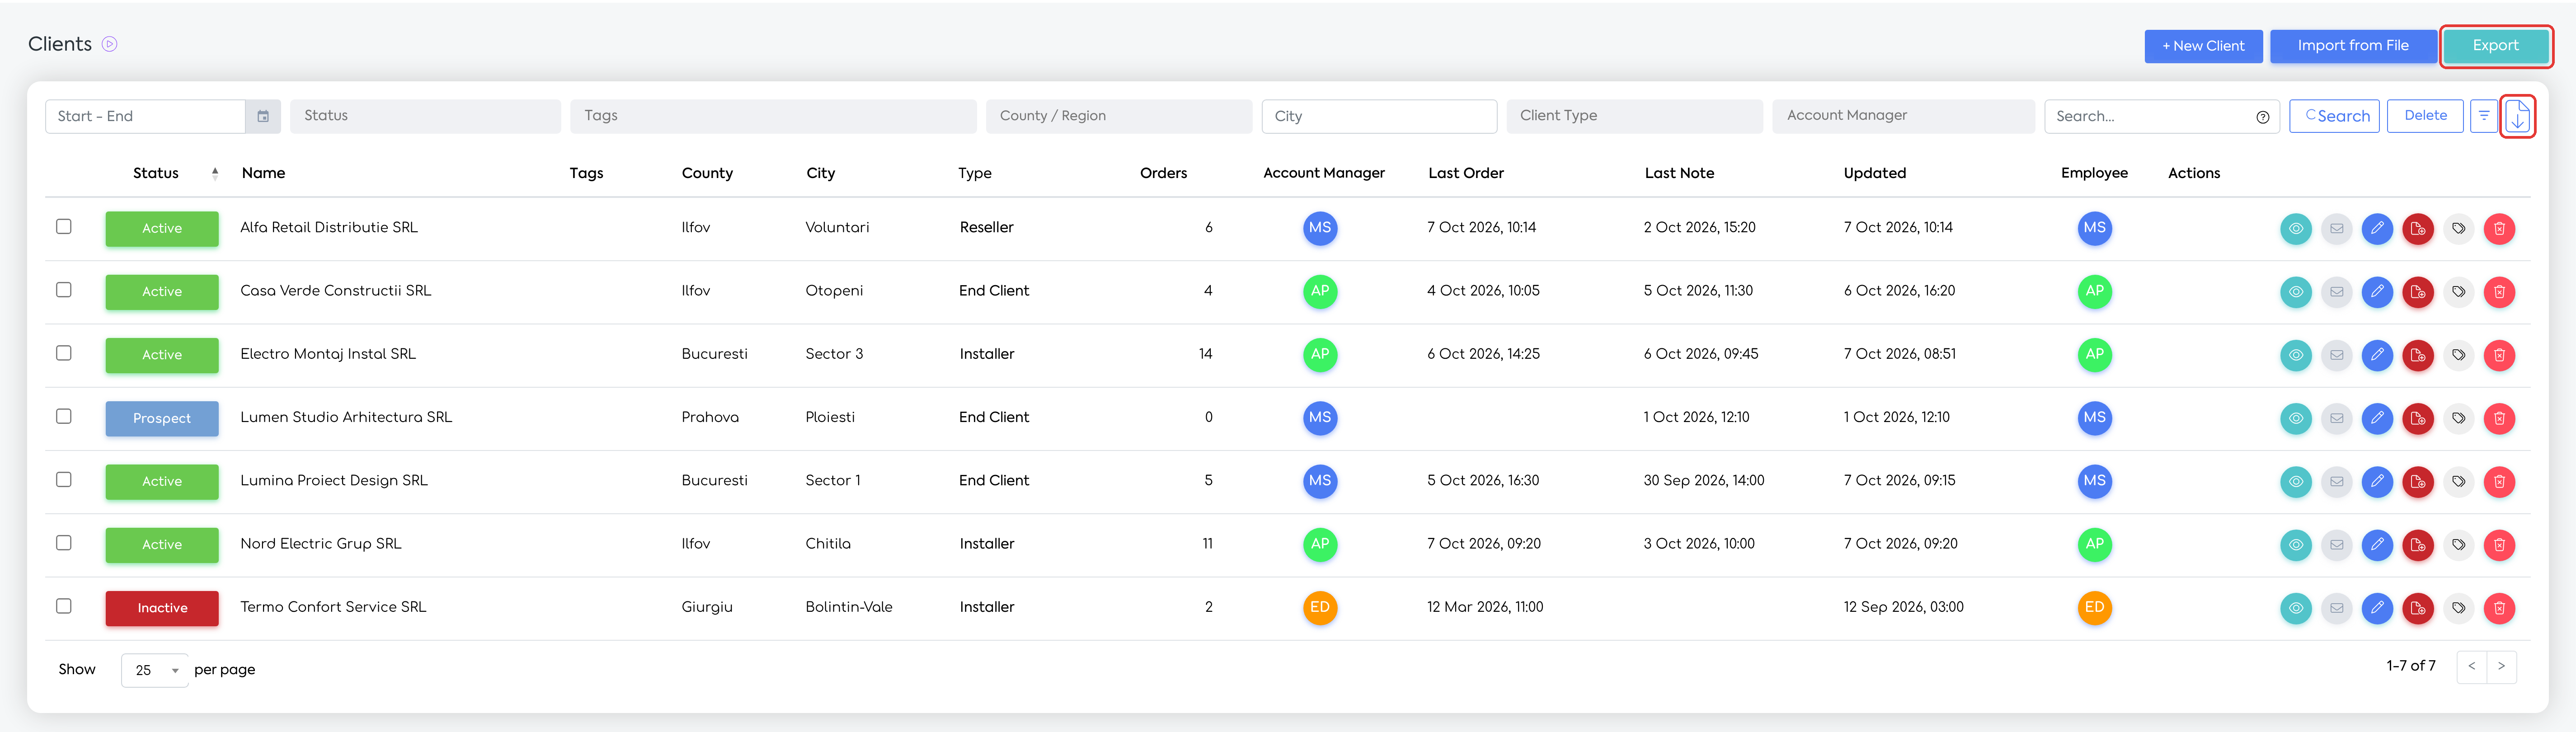
Task: Click the delete trash icon for Casa Verde Constructii
Action: 2499,292
